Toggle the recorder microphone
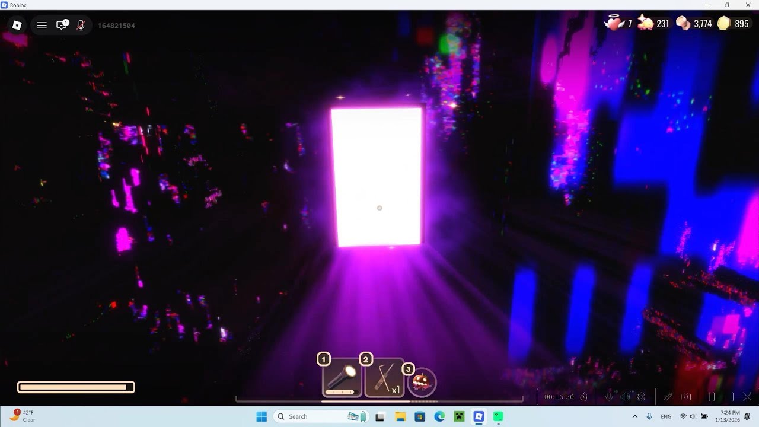This screenshot has height=427, width=759. tap(609, 397)
